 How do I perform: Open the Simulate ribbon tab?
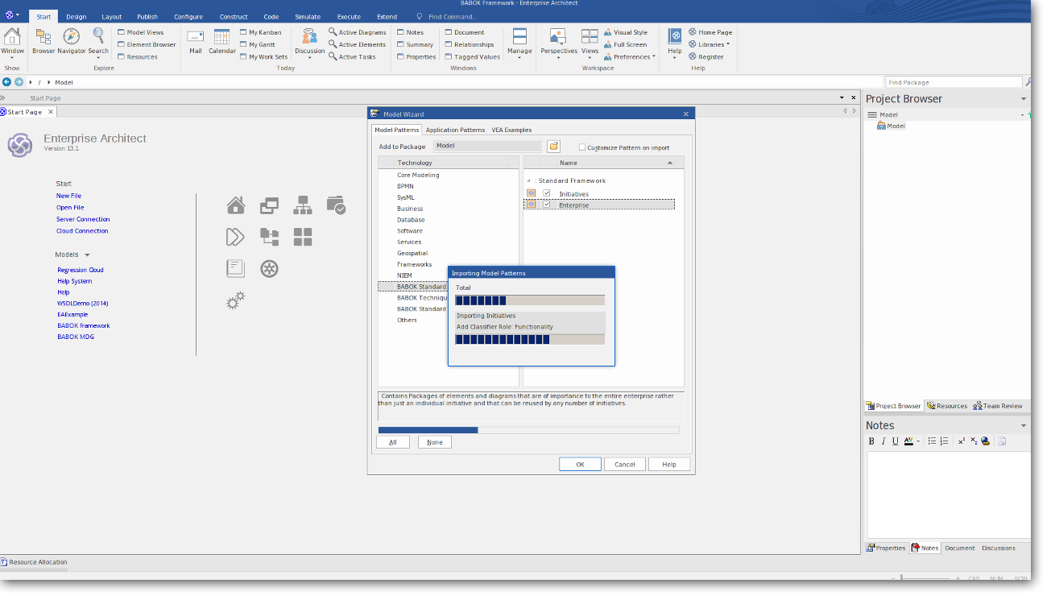point(307,17)
